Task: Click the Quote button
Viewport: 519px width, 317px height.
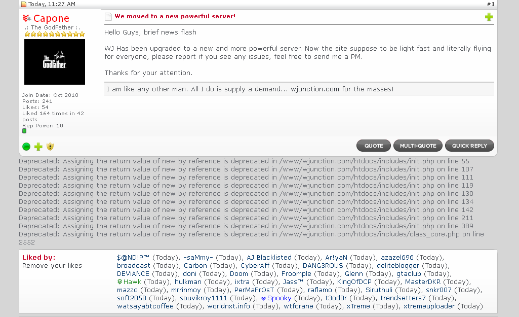Action: [x=374, y=146]
